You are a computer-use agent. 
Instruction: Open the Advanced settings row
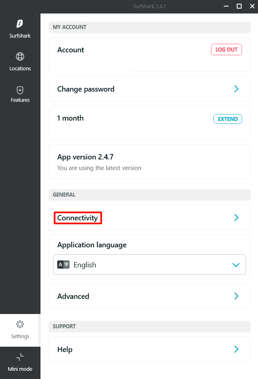click(150, 296)
